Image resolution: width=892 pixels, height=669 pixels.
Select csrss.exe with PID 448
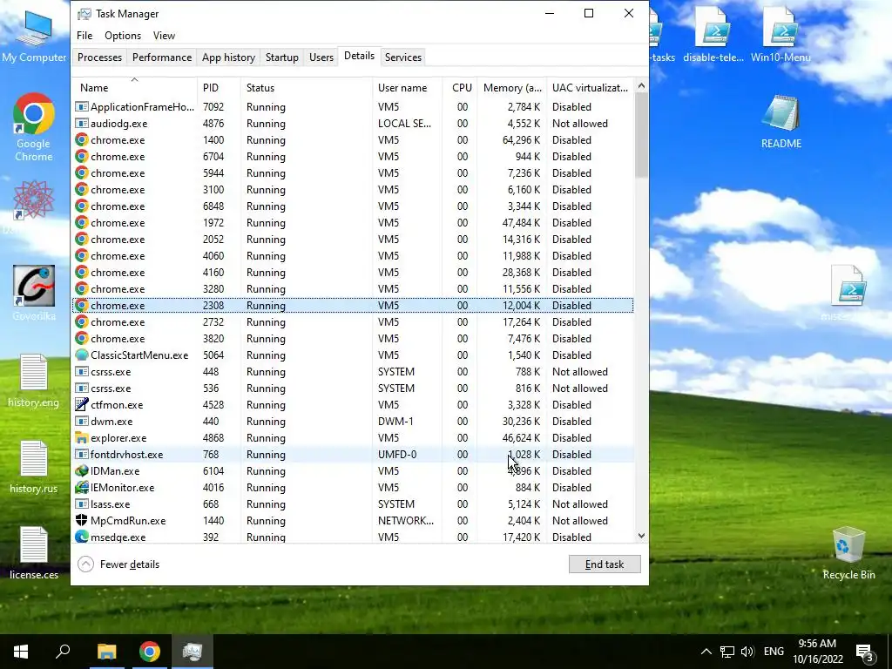pyautogui.click(x=354, y=372)
